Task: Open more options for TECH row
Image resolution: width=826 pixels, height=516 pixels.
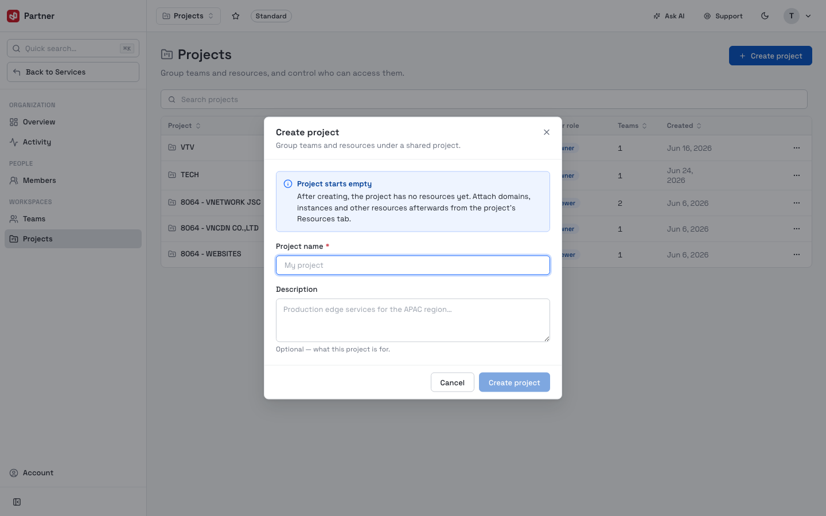Action: (797, 175)
